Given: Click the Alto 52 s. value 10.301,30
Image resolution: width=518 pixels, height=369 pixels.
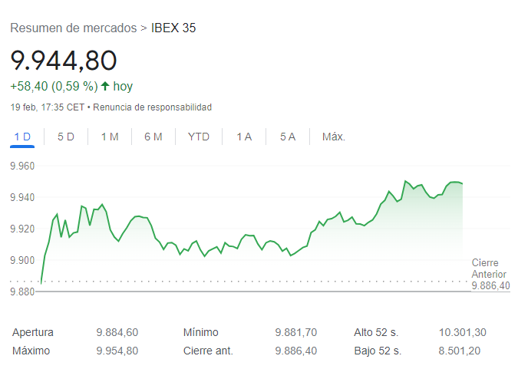Looking at the screenshot, I should pyautogui.click(x=462, y=332).
